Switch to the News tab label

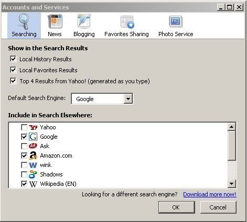(x=55, y=34)
